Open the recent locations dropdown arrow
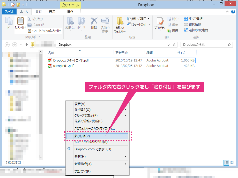Image resolution: width=238 pixels, height=178 pixels. [21, 45]
